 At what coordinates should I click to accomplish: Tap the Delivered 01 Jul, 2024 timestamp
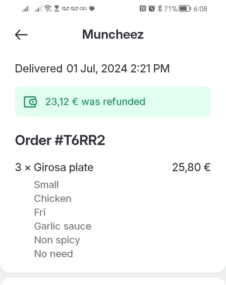pyautogui.click(x=92, y=69)
